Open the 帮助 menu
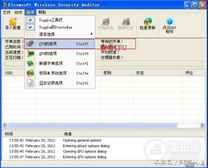The image size is (208, 168). click(42, 12)
